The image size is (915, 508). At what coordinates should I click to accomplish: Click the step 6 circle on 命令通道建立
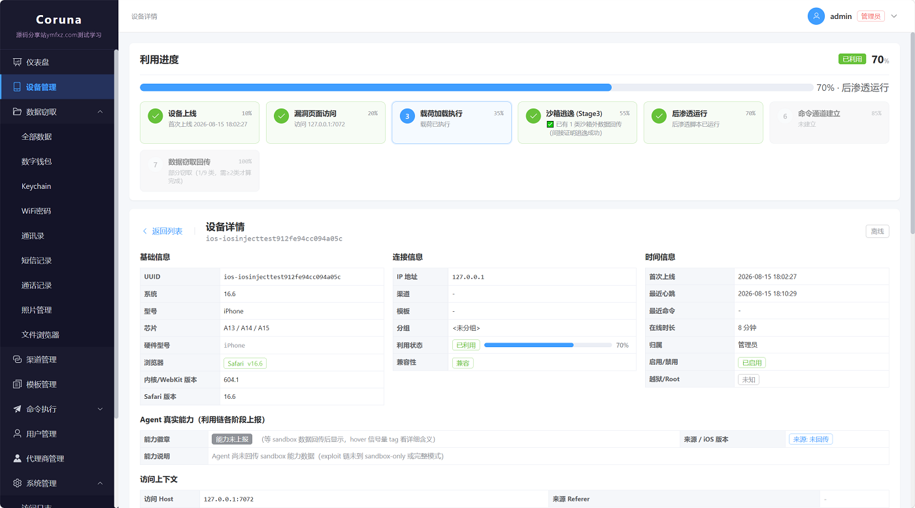[786, 116]
